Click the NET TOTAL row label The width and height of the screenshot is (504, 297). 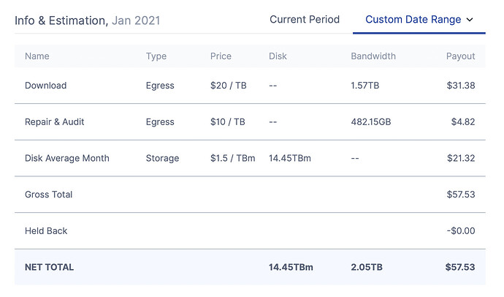click(49, 267)
